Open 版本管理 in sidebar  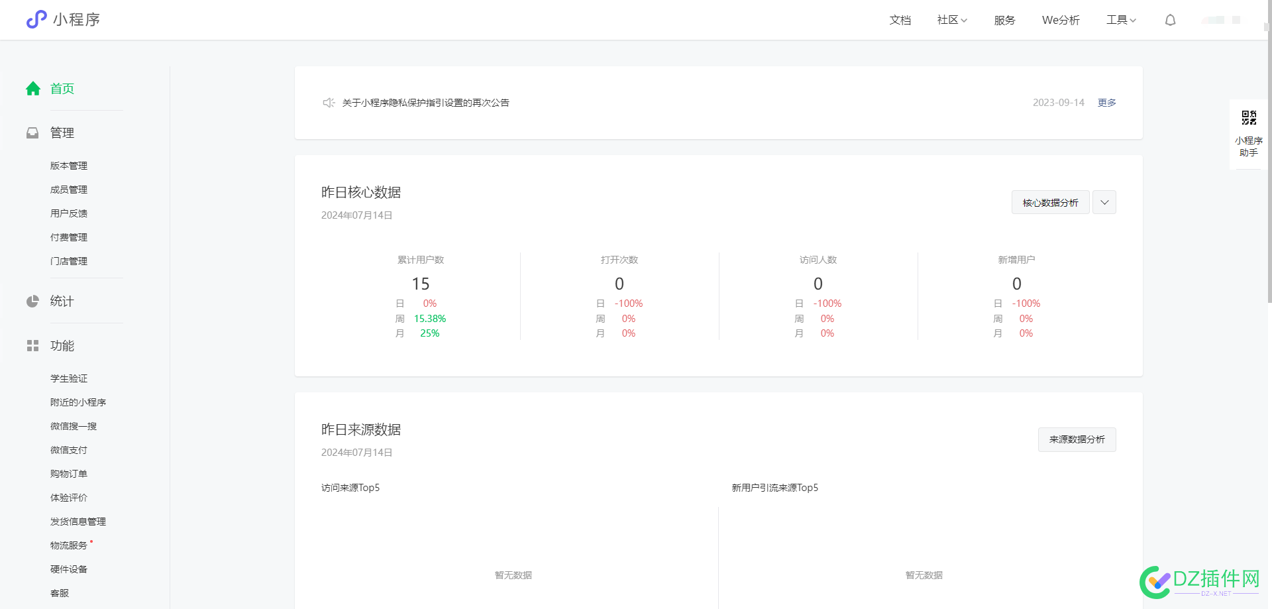(x=69, y=166)
